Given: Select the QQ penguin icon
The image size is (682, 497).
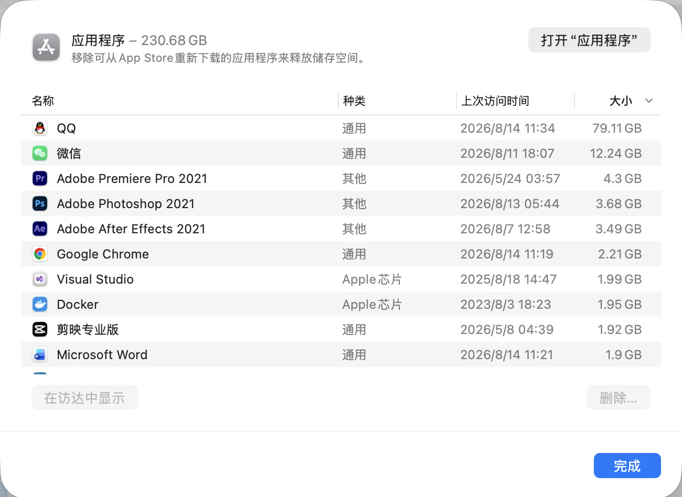Looking at the screenshot, I should (x=40, y=128).
